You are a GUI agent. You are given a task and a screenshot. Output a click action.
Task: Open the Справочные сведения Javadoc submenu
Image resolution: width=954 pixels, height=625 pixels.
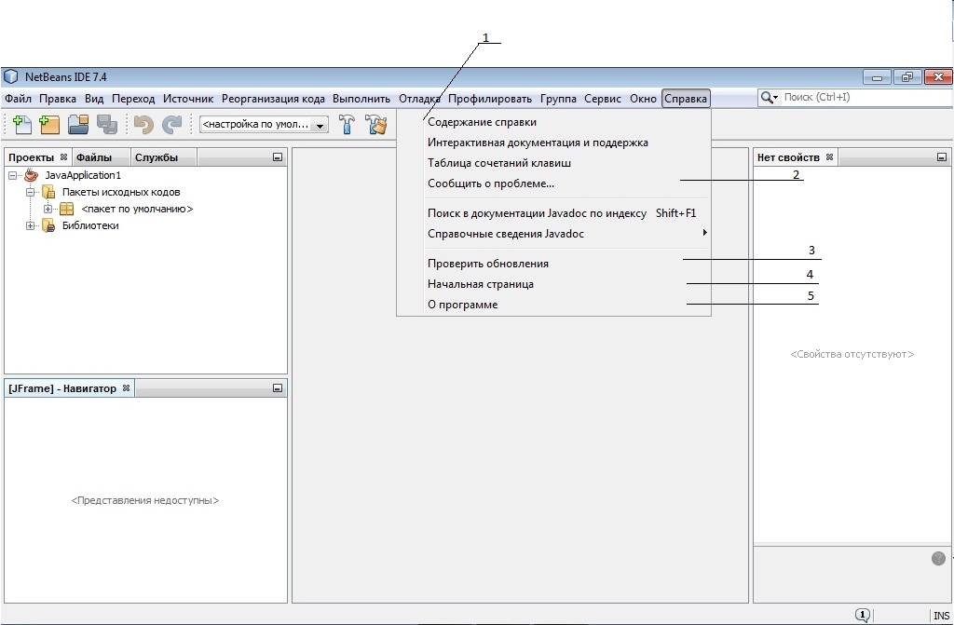(553, 233)
